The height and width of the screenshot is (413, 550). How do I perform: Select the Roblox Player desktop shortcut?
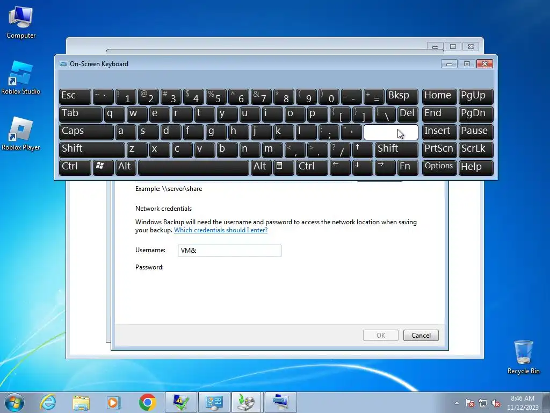21,134
